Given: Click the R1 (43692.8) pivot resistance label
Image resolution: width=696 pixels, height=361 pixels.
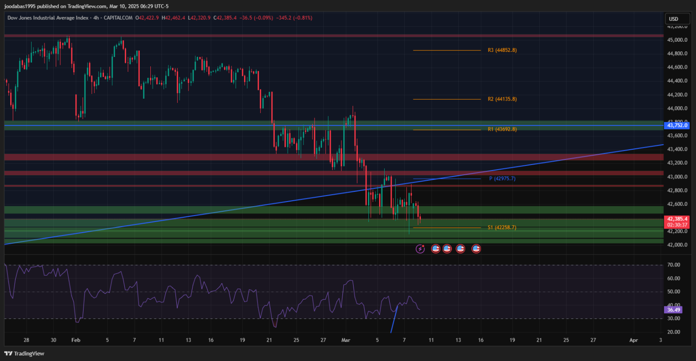Looking at the screenshot, I should (x=502, y=129).
